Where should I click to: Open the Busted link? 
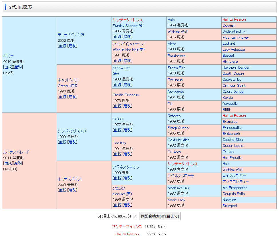pyautogui.click(x=228, y=56)
